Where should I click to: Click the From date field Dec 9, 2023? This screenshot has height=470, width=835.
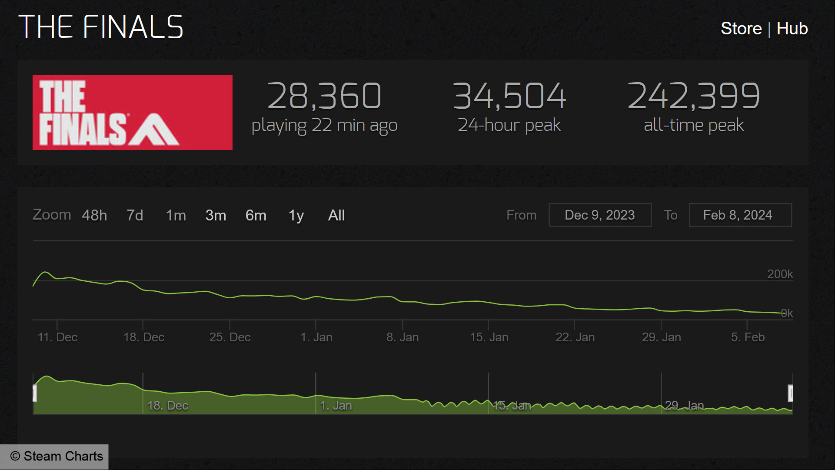[600, 215]
